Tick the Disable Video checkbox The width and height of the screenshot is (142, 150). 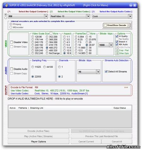pyautogui.click(x=12, y=42)
